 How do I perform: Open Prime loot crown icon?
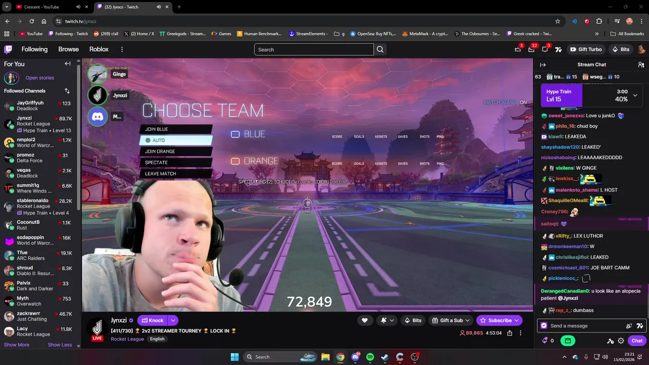[518, 49]
